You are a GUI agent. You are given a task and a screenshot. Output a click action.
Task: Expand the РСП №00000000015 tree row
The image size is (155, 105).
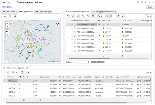coord(72,28)
